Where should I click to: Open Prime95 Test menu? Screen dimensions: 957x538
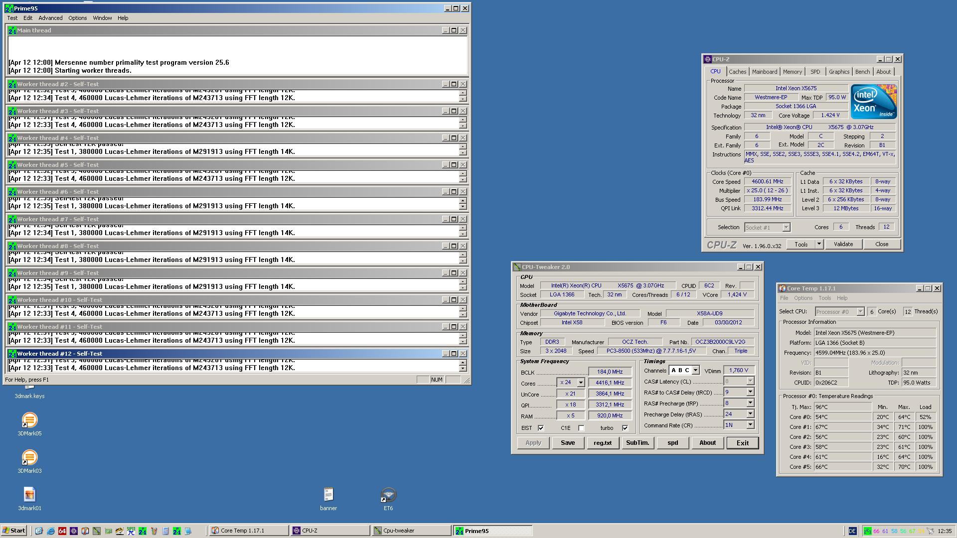12,18
